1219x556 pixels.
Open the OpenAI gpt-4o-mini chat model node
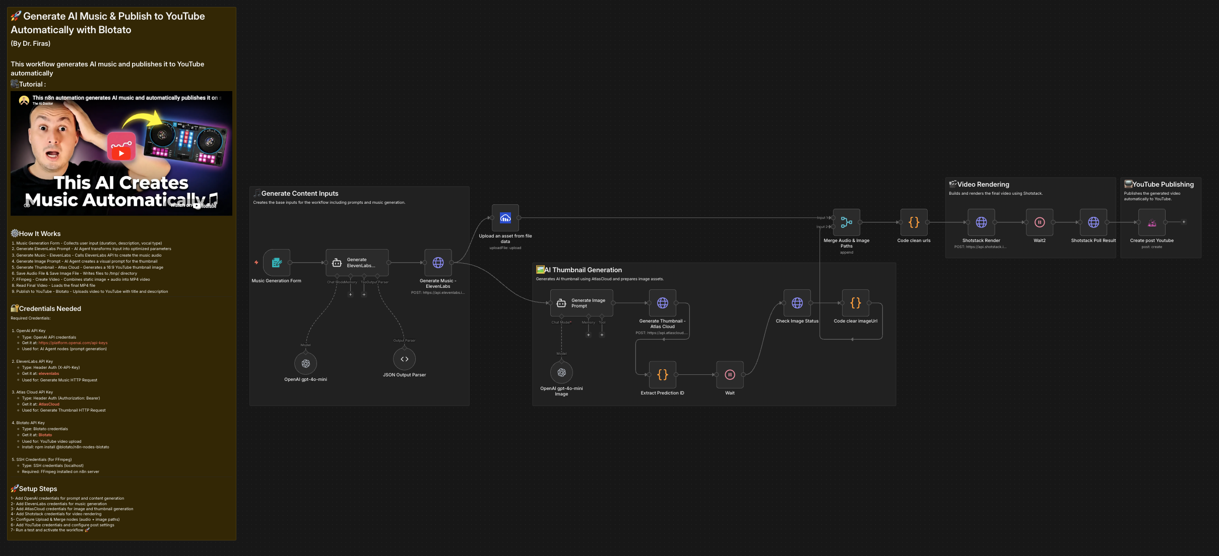[305, 363]
